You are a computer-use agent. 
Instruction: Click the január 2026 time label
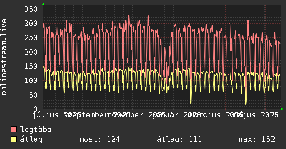[x=176, y=115]
